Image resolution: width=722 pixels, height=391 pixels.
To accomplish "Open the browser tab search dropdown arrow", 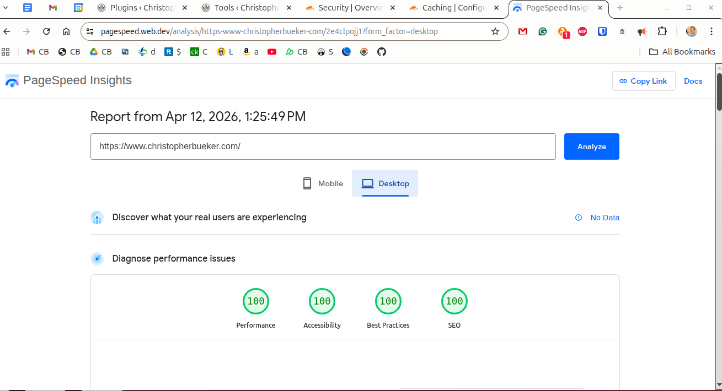I will (6, 8).
